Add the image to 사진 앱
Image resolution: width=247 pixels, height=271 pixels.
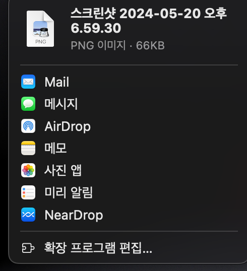(x=129, y=170)
